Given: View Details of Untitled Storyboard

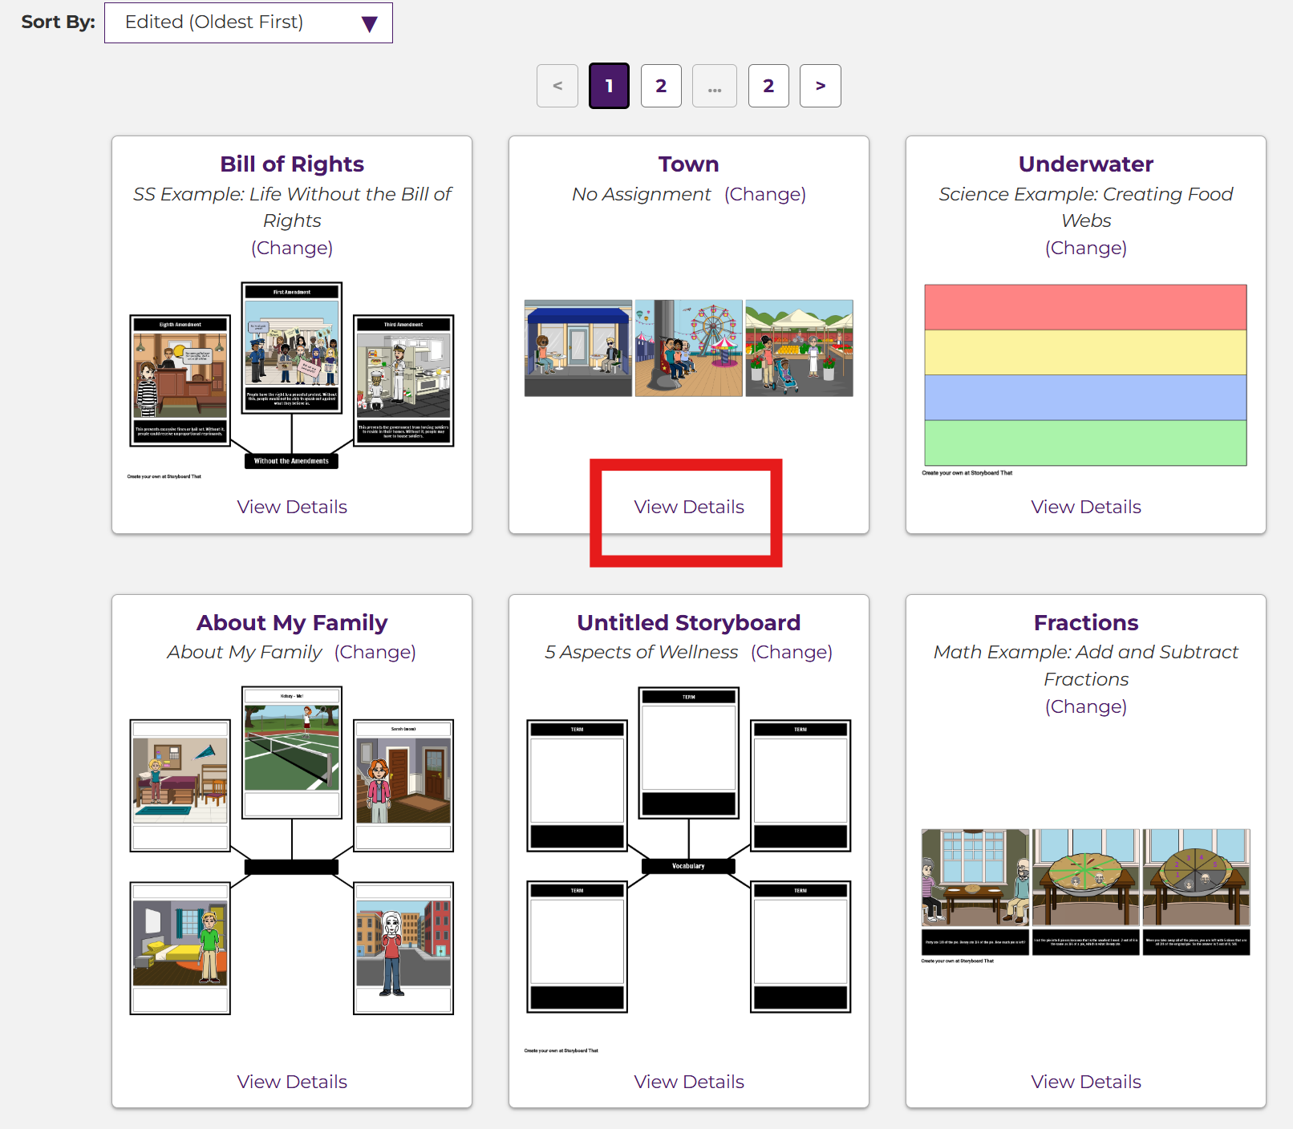Looking at the screenshot, I should 689,1082.
